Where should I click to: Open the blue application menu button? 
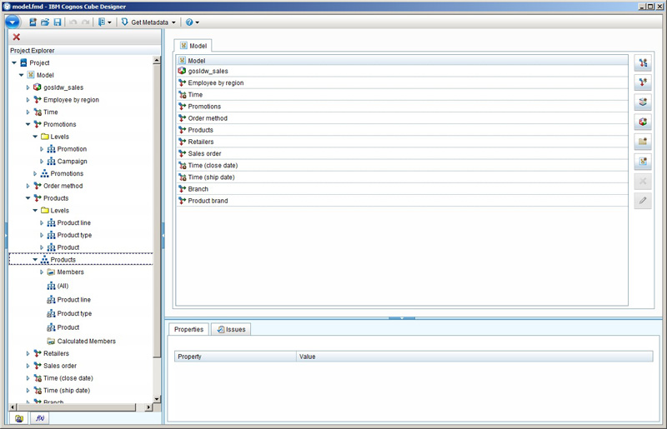click(13, 22)
